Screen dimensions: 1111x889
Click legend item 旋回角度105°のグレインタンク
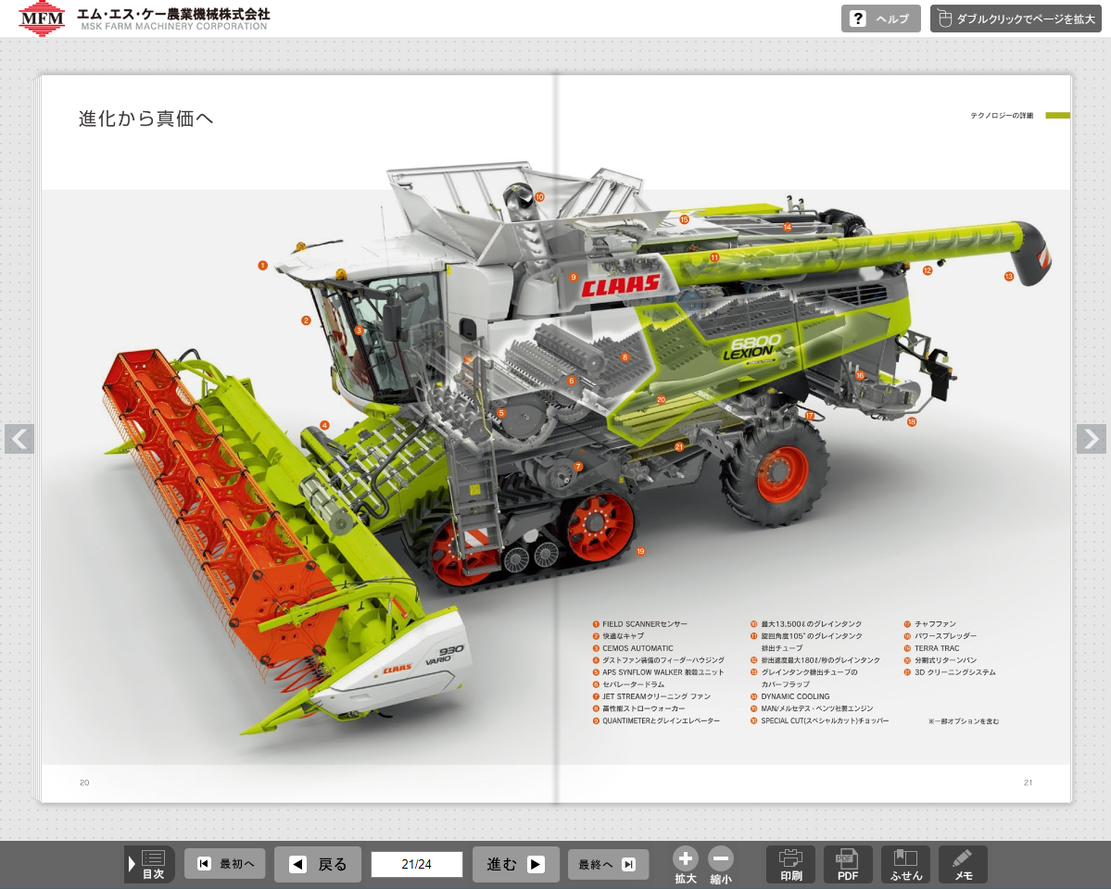[x=806, y=636]
